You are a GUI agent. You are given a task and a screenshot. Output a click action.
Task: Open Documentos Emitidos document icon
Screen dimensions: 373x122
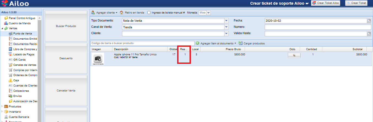(10, 39)
